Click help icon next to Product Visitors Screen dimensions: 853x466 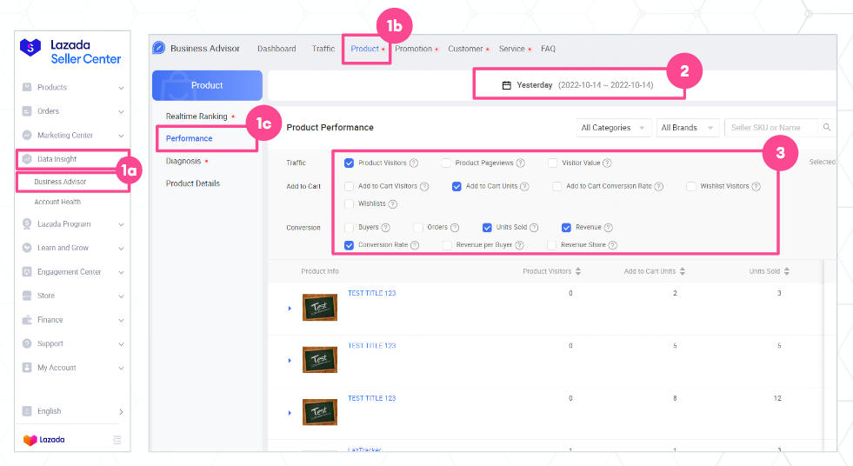coord(414,163)
